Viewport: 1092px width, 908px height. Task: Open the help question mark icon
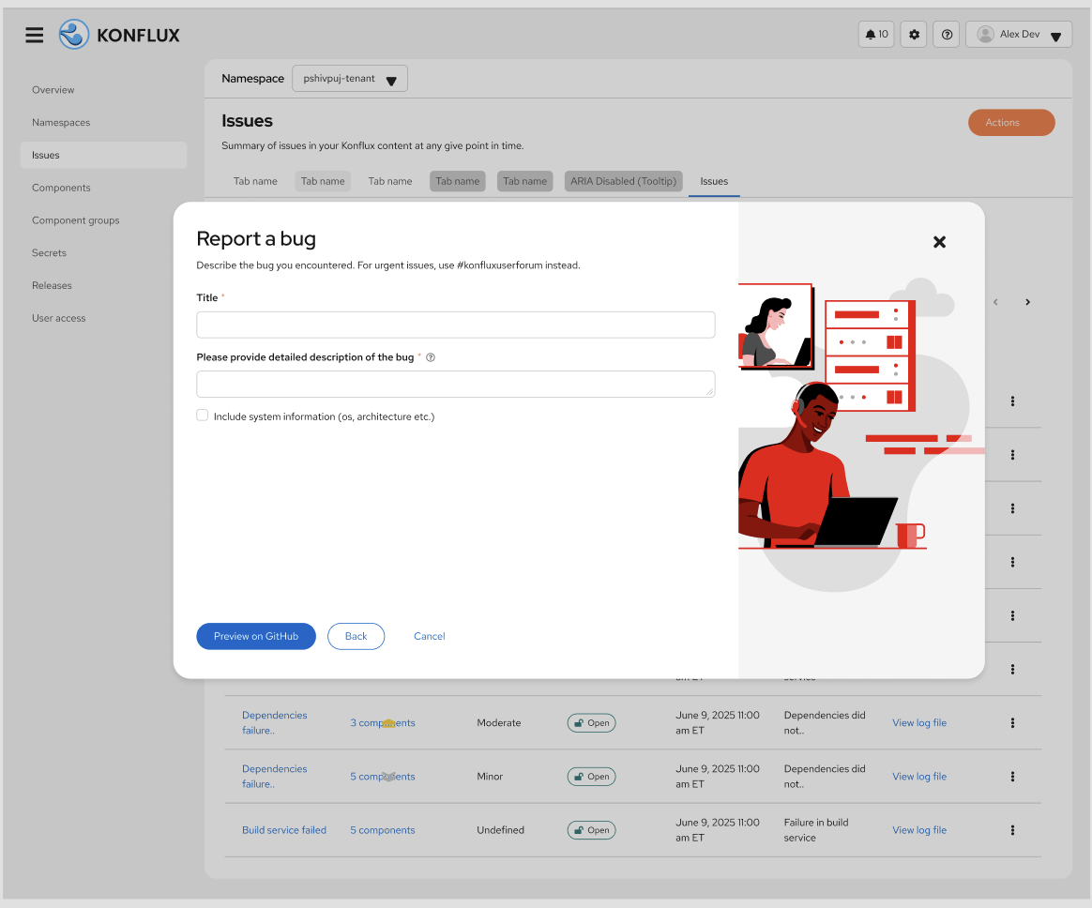coord(947,34)
